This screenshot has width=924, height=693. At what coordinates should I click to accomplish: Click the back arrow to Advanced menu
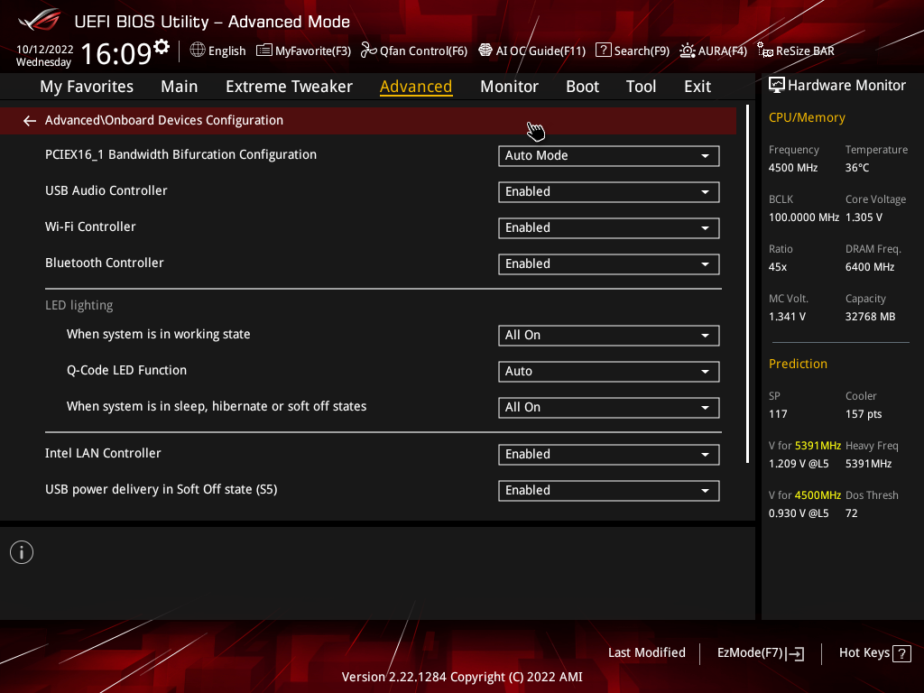click(x=30, y=121)
